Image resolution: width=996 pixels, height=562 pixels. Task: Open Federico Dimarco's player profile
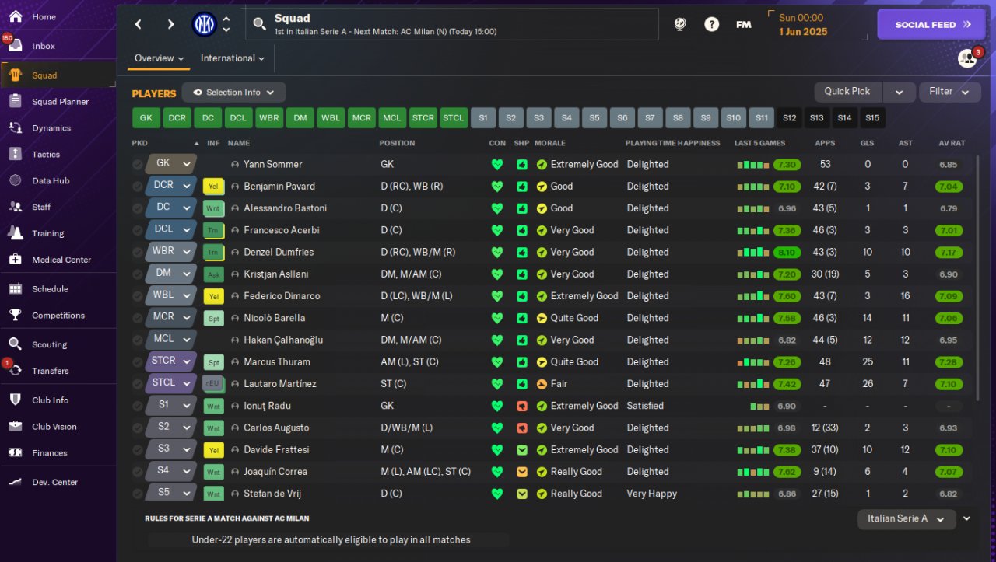click(282, 296)
